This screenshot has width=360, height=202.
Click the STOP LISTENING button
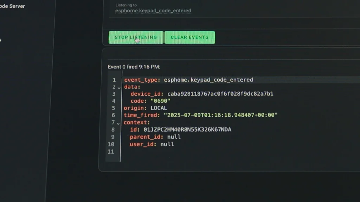(136, 37)
